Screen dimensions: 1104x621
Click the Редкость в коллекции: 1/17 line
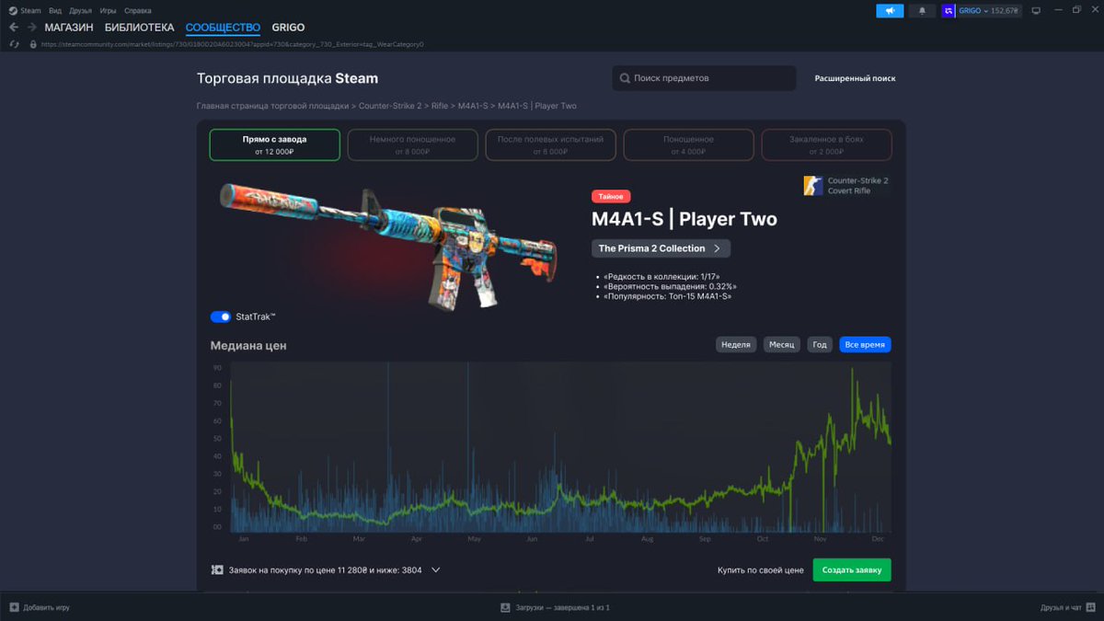(661, 276)
